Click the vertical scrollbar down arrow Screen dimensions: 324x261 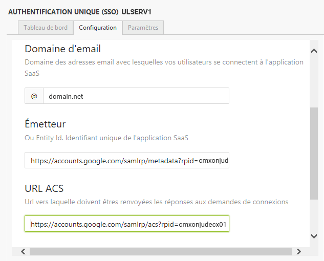click(x=314, y=236)
